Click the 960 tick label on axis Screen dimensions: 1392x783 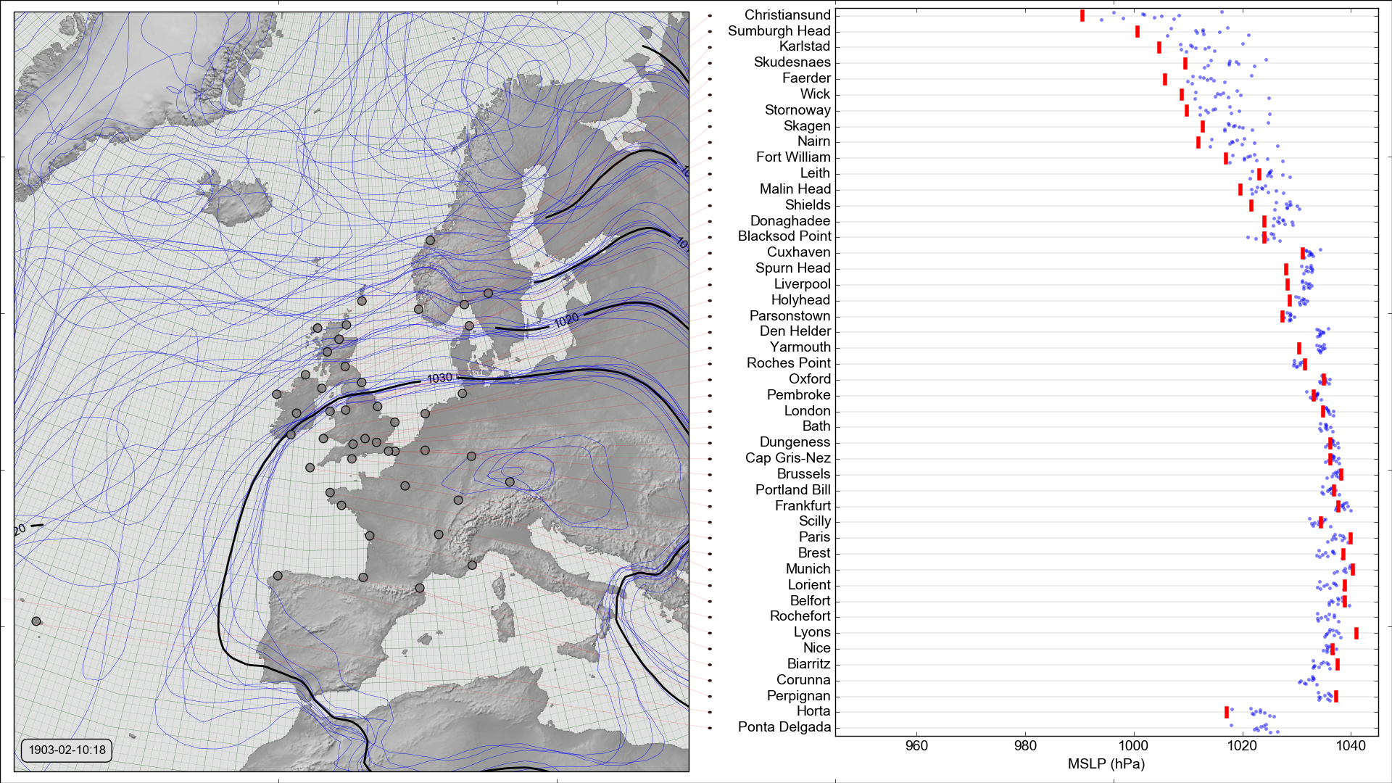[x=916, y=746]
